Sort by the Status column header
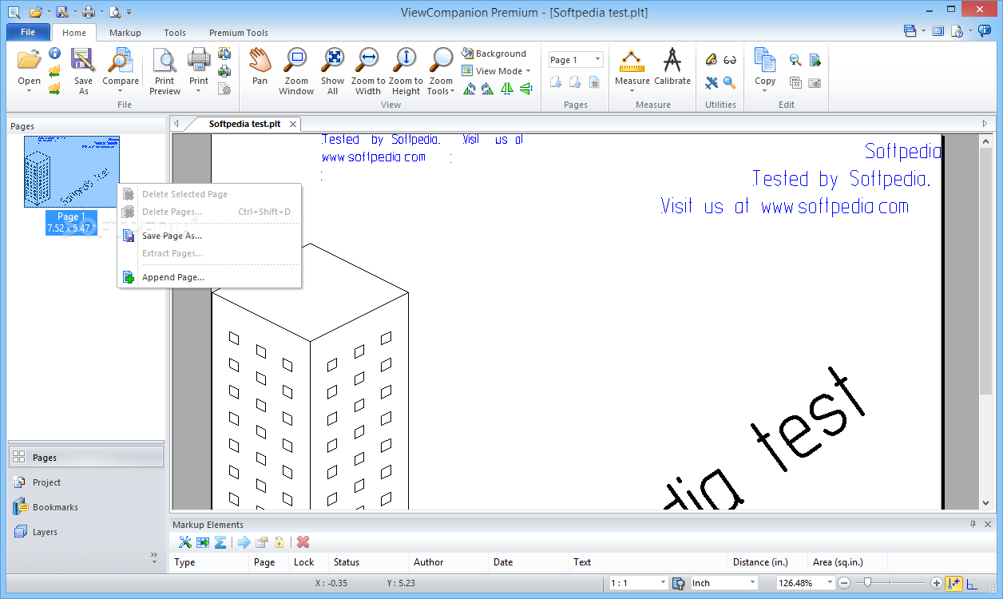Viewport: 1003px width, 599px height. (368, 562)
